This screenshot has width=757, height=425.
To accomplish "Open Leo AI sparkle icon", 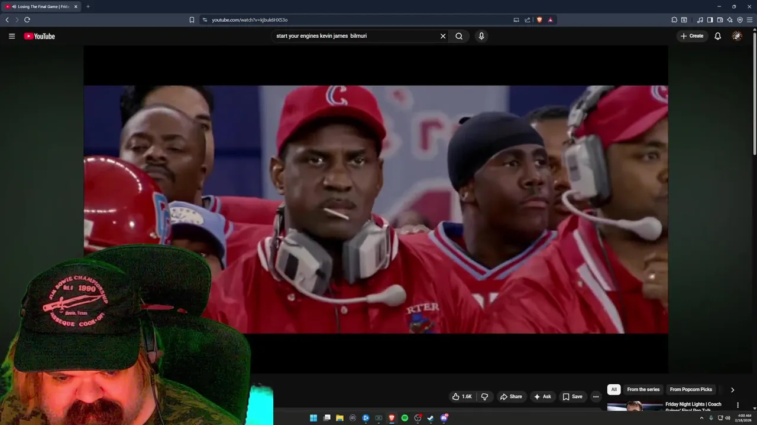I will tap(730, 19).
